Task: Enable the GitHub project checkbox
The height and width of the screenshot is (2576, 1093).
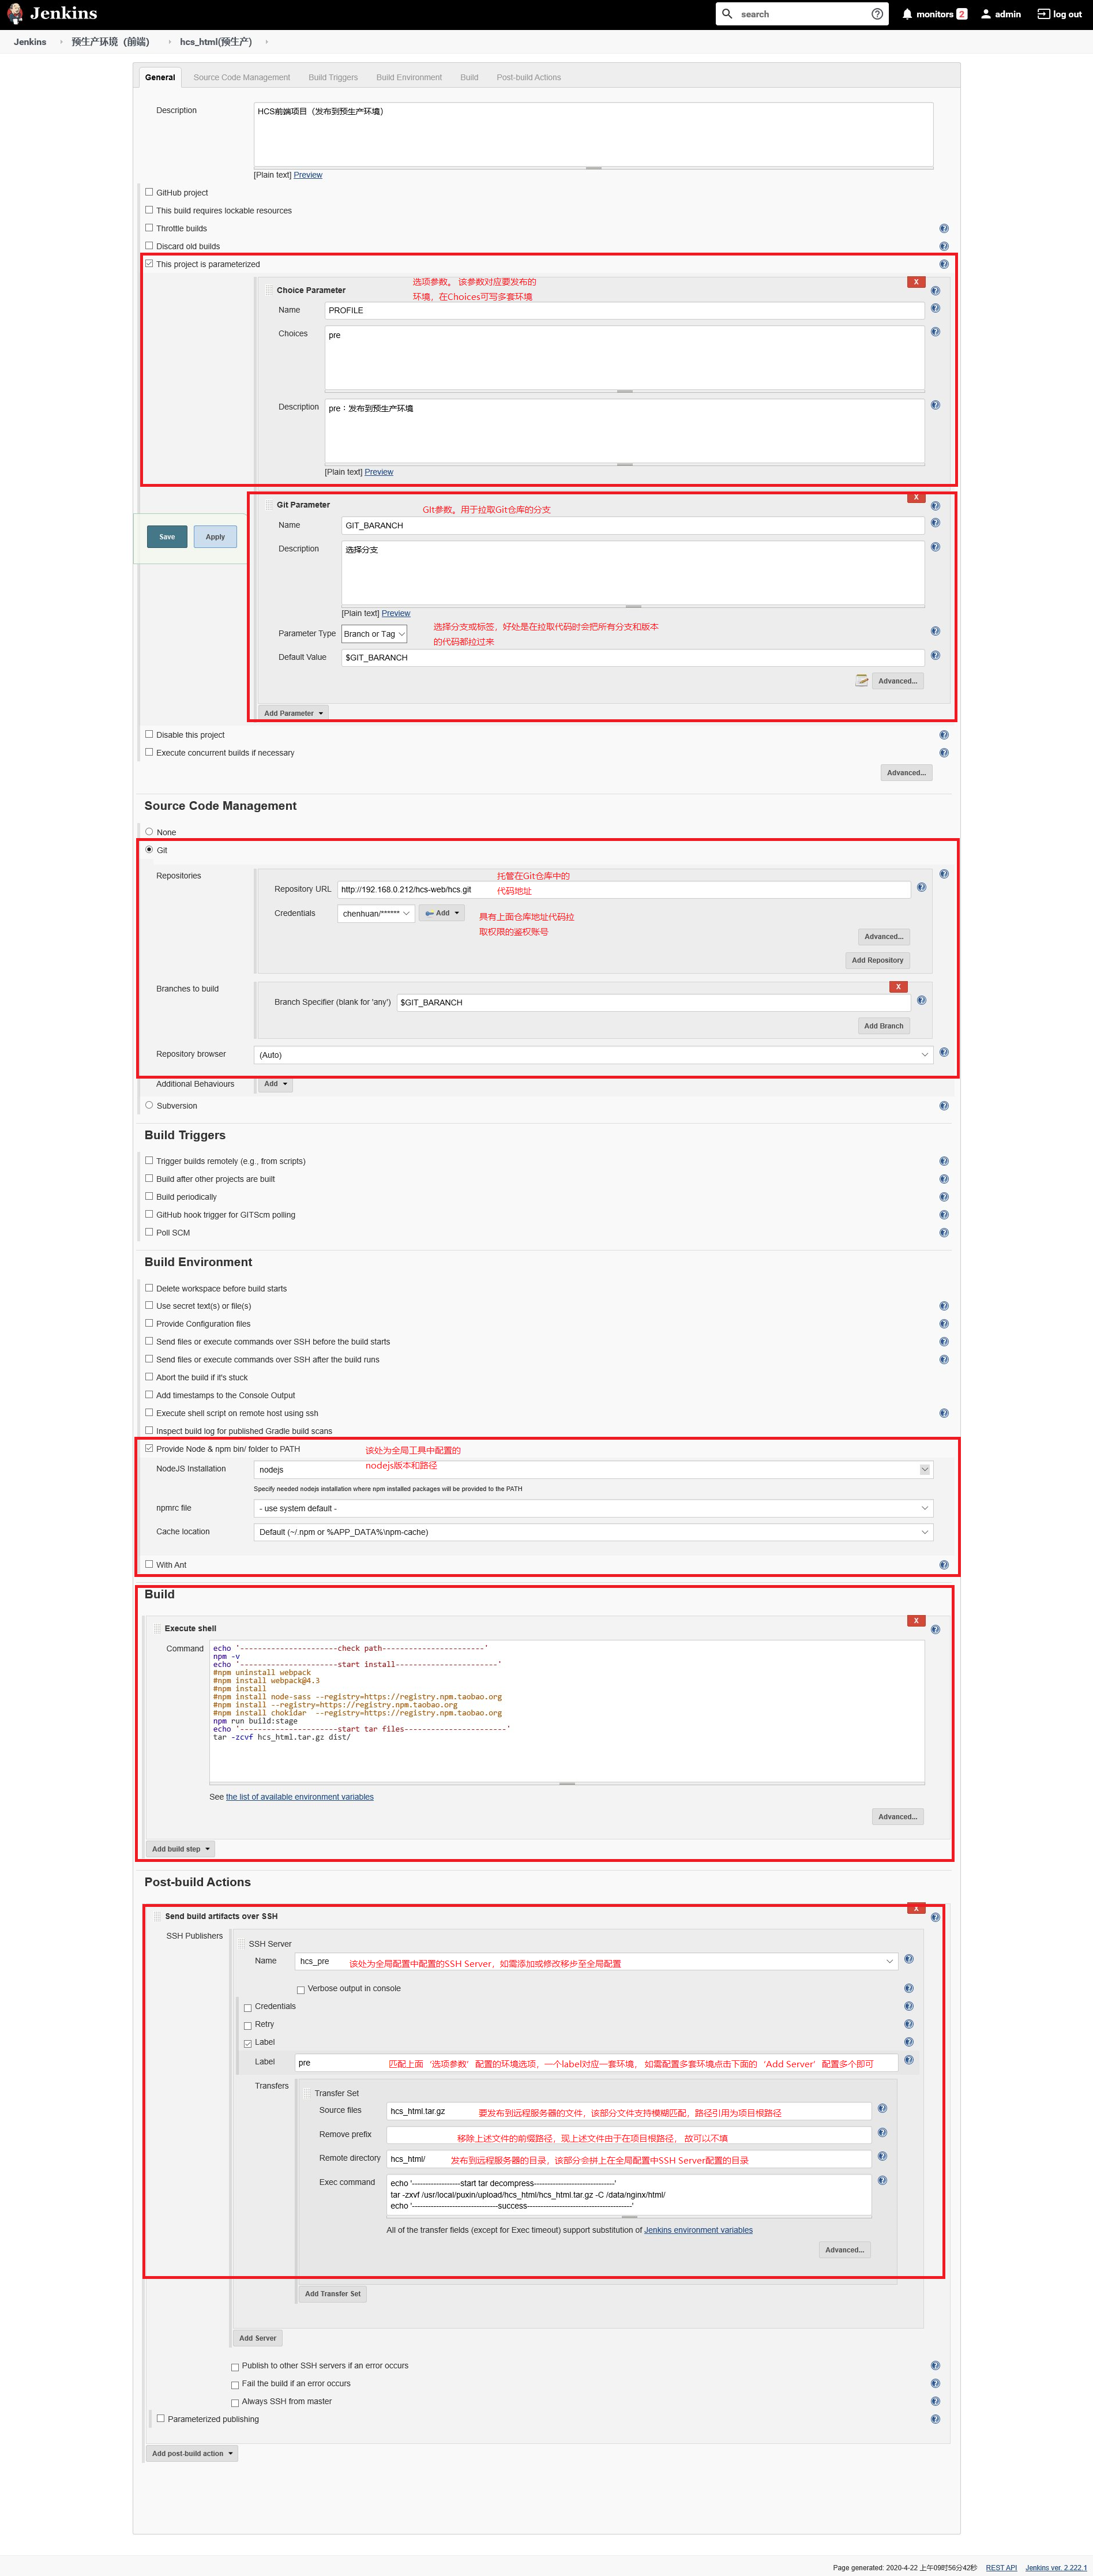Action: tap(149, 192)
